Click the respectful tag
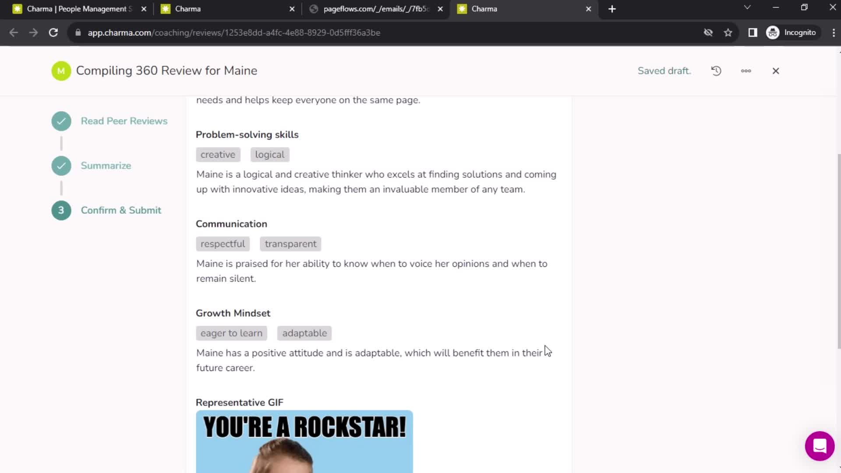The height and width of the screenshot is (473, 841). 223,244
